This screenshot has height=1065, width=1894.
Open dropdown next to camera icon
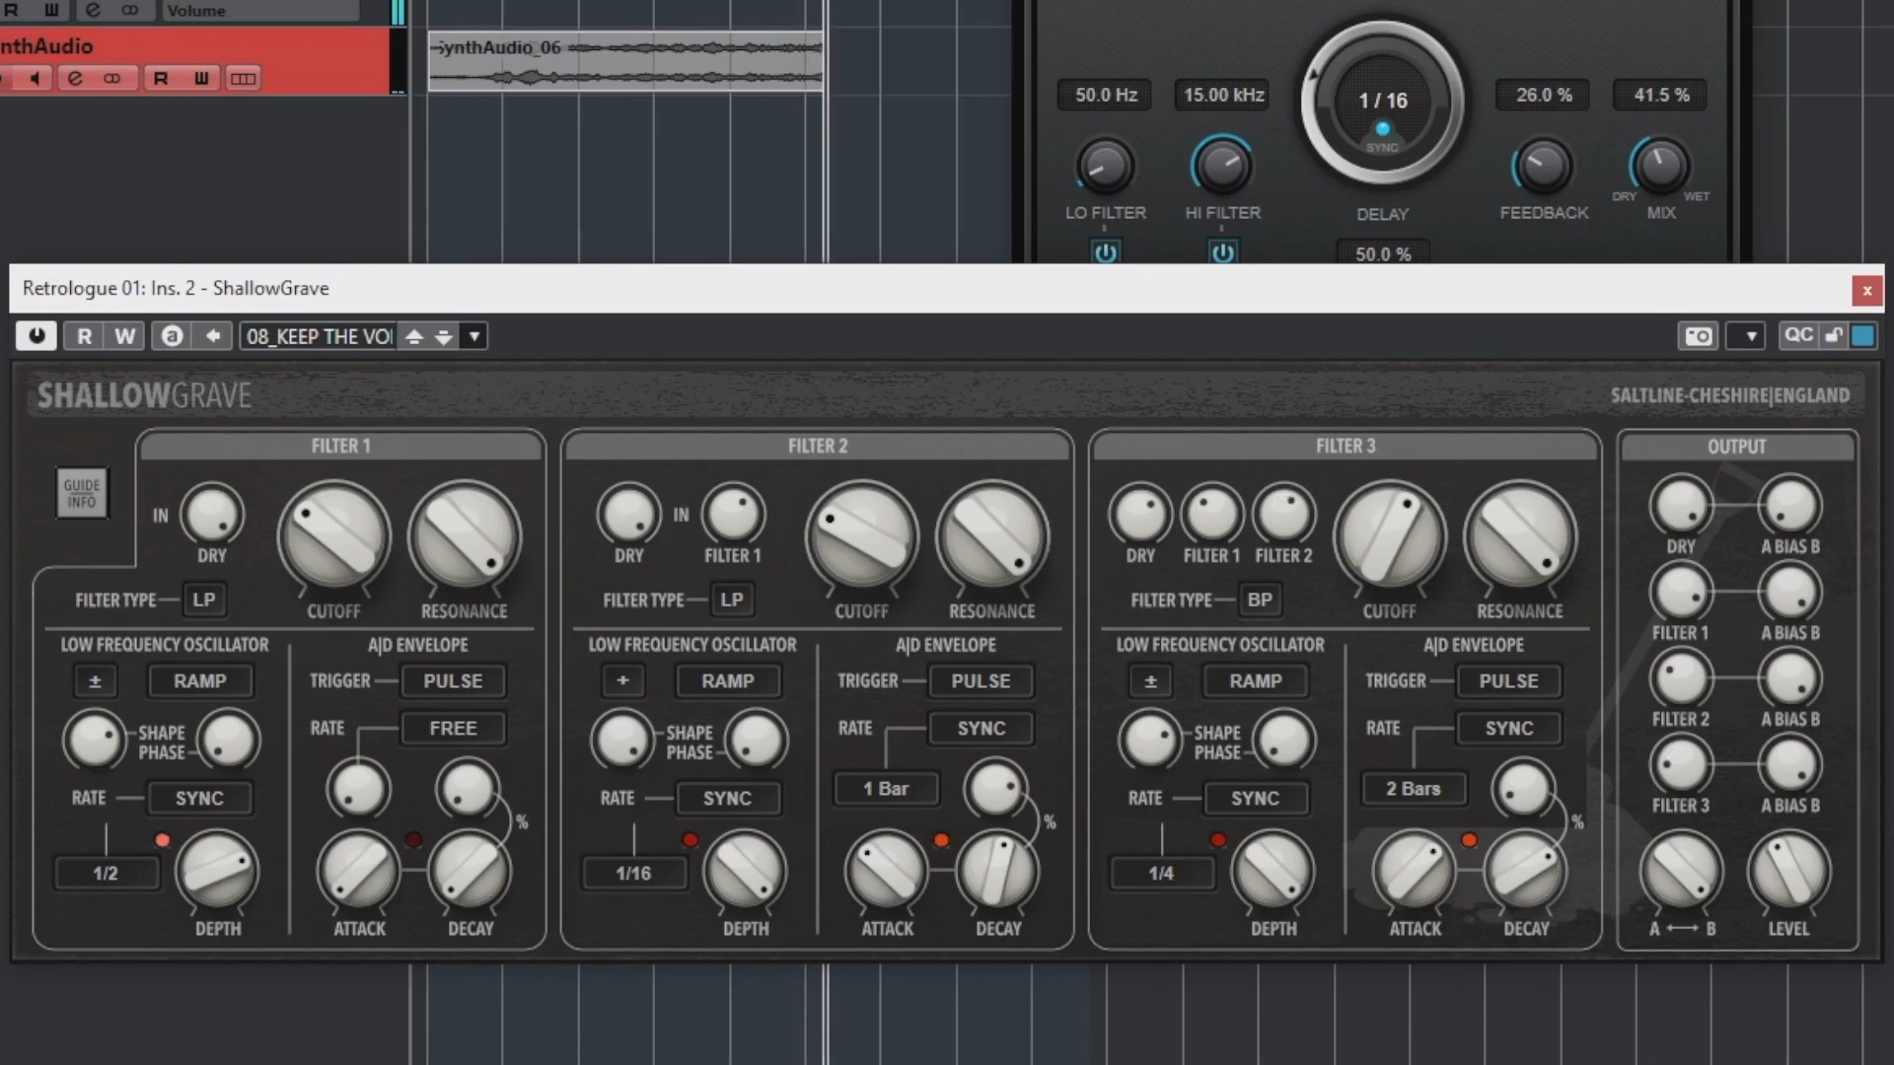pyautogui.click(x=1750, y=336)
